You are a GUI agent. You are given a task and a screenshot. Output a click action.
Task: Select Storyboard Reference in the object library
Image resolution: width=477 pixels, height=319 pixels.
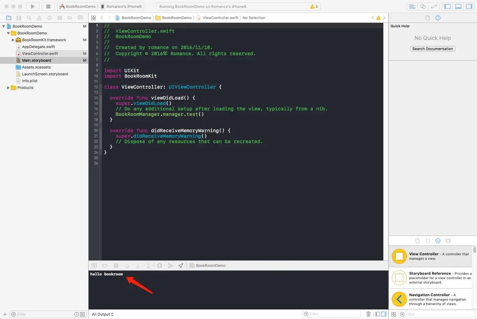tap(431, 278)
